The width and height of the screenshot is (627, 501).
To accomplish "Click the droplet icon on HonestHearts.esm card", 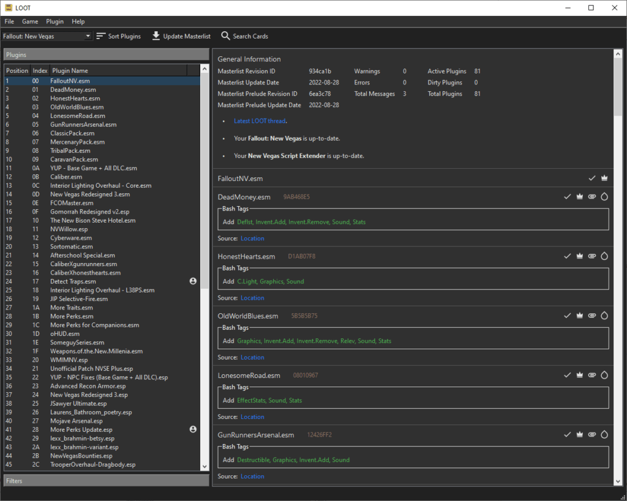I will point(604,256).
